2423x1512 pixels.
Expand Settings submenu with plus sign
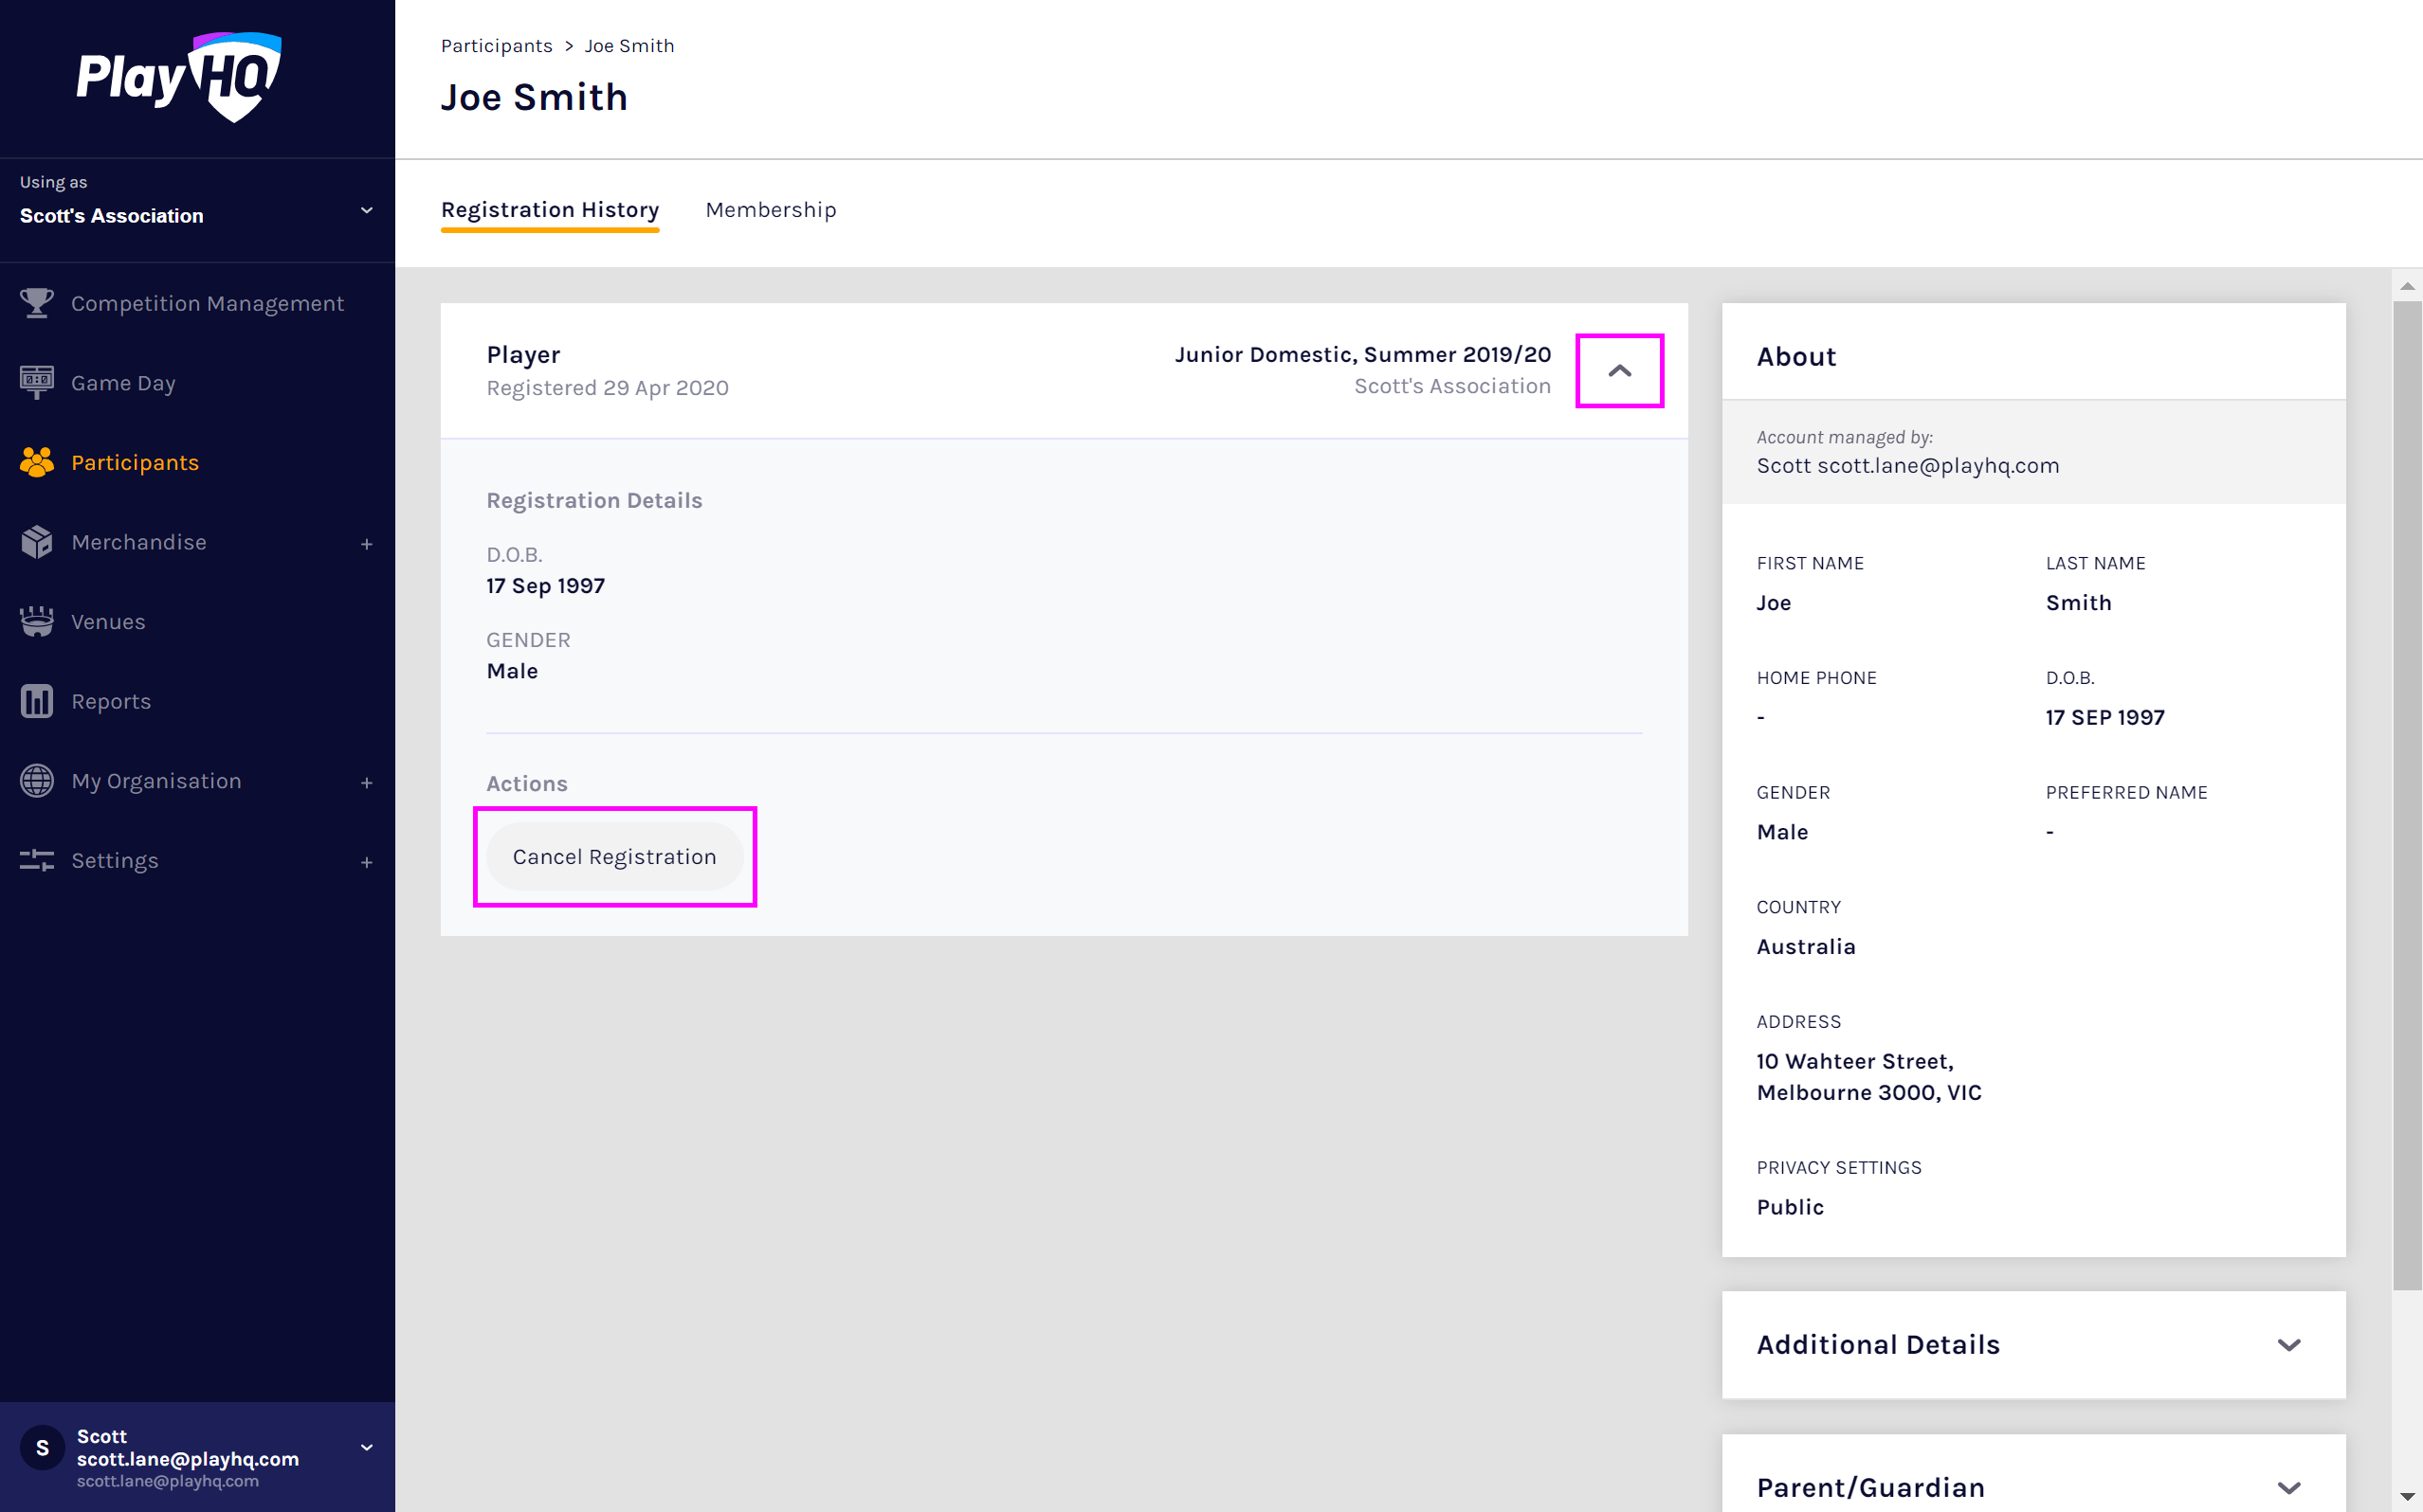pyautogui.click(x=366, y=862)
